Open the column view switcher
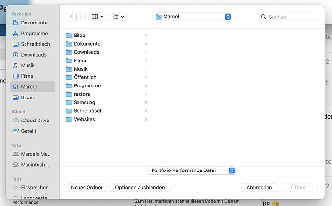 tap(97, 17)
